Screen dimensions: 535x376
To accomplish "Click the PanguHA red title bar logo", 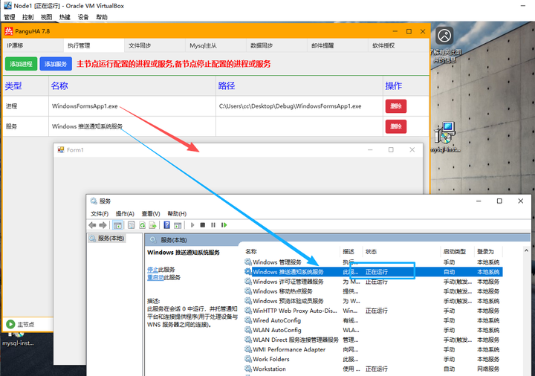I will pos(8,31).
